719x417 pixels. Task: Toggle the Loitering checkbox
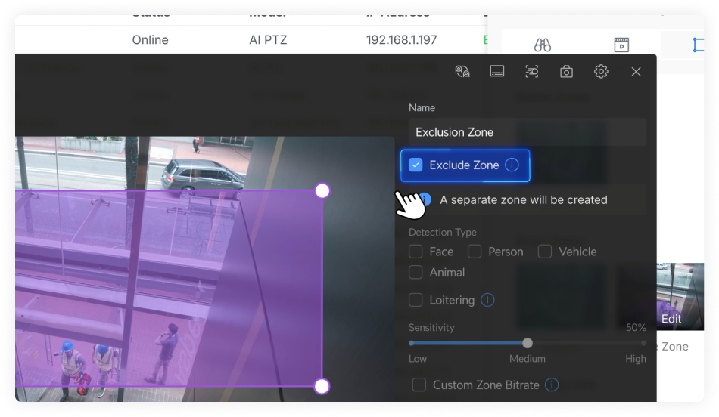tap(416, 300)
